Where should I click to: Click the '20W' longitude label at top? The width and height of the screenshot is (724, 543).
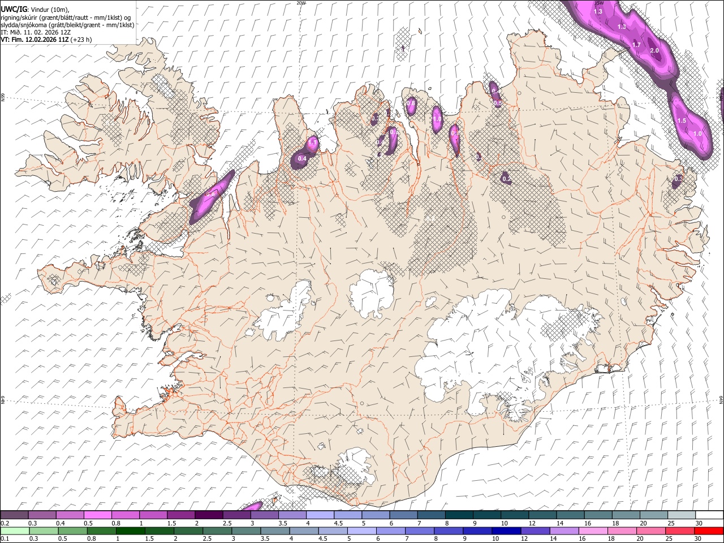pos(301,3)
